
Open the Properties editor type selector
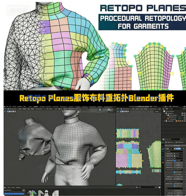tap(164, 139)
